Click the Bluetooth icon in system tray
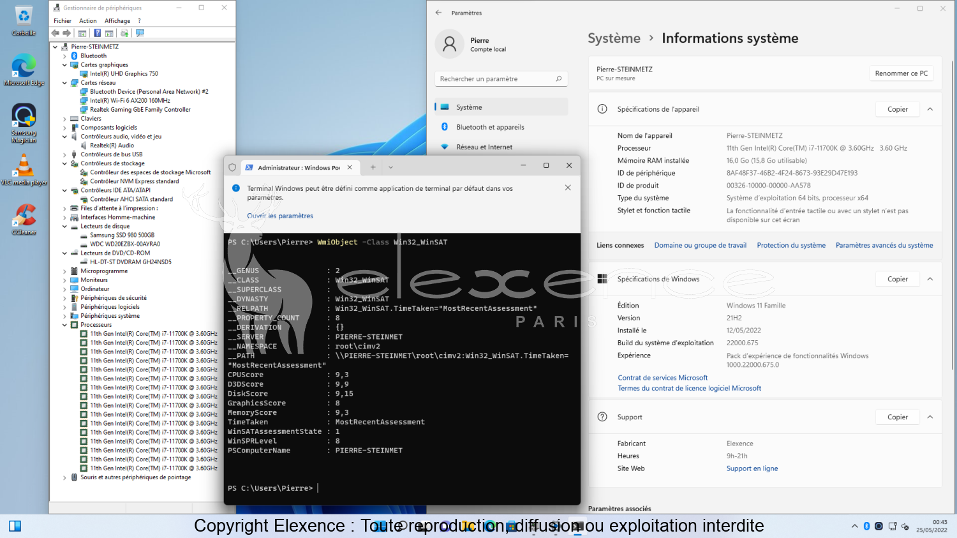This screenshot has height=538, width=957. 866,526
